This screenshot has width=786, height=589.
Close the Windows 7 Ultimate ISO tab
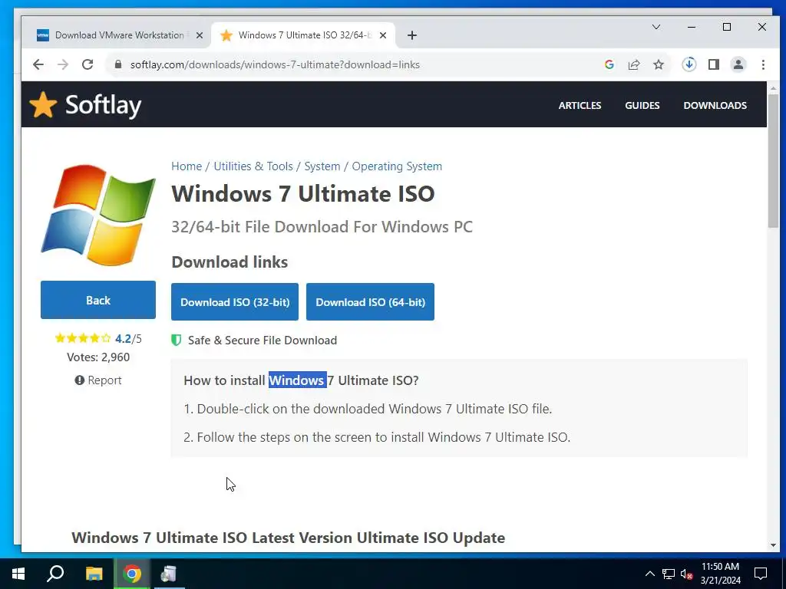tap(383, 35)
